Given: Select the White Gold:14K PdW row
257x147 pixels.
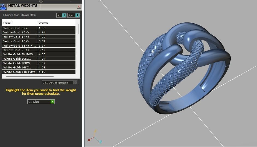Looking at the screenshot, I should pos(39,72).
